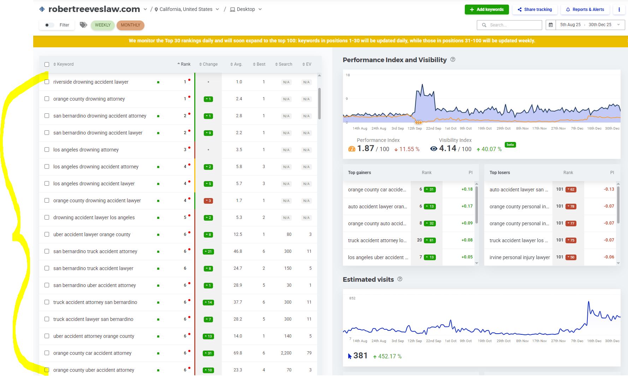Click the tags icon beside Filter
The width and height of the screenshot is (628, 376).
(83, 25)
